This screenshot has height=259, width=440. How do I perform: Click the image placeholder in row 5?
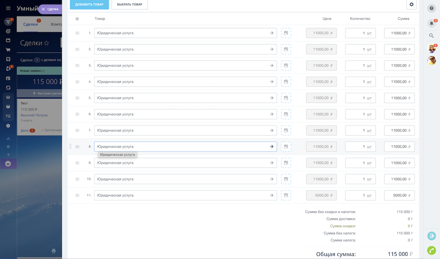click(286, 98)
